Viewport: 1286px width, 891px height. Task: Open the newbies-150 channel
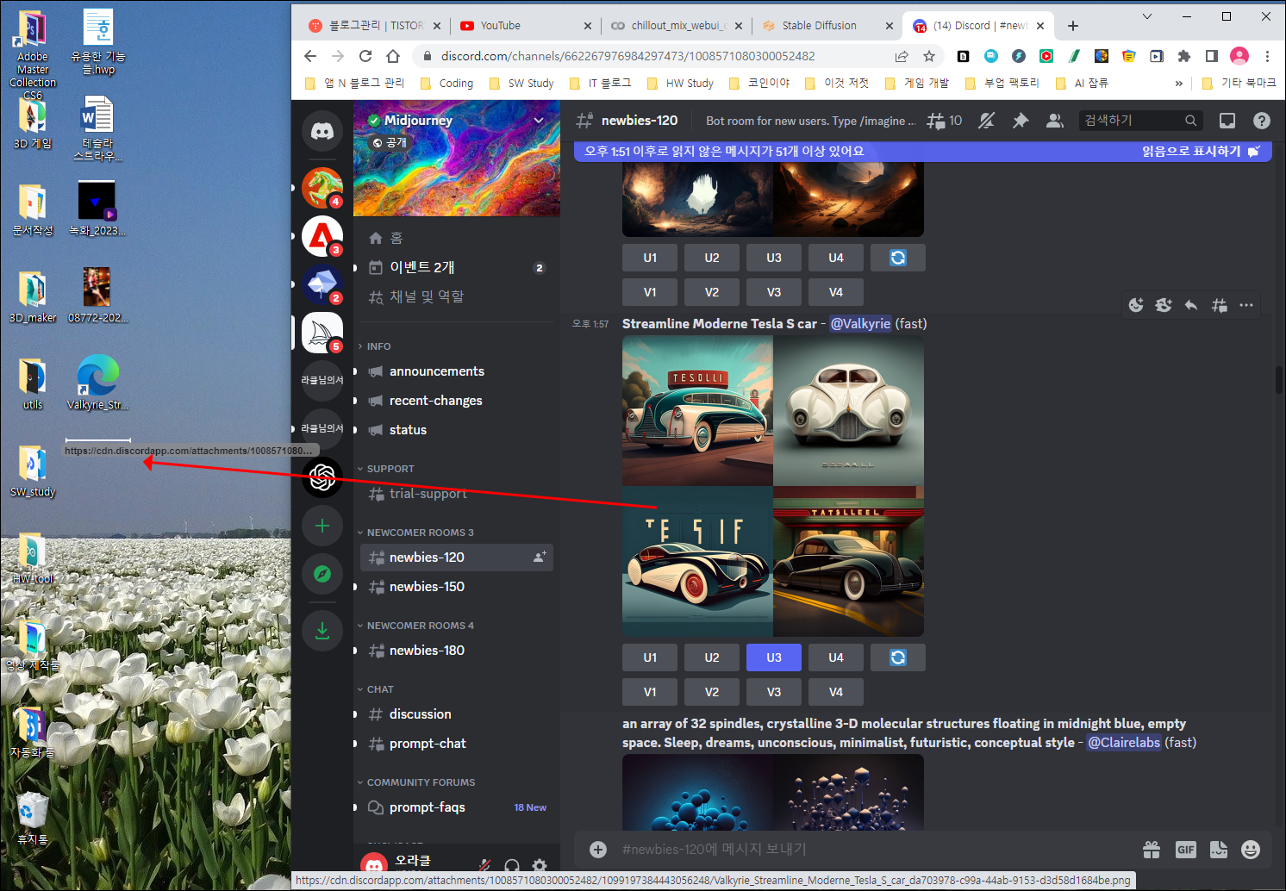coord(456,587)
